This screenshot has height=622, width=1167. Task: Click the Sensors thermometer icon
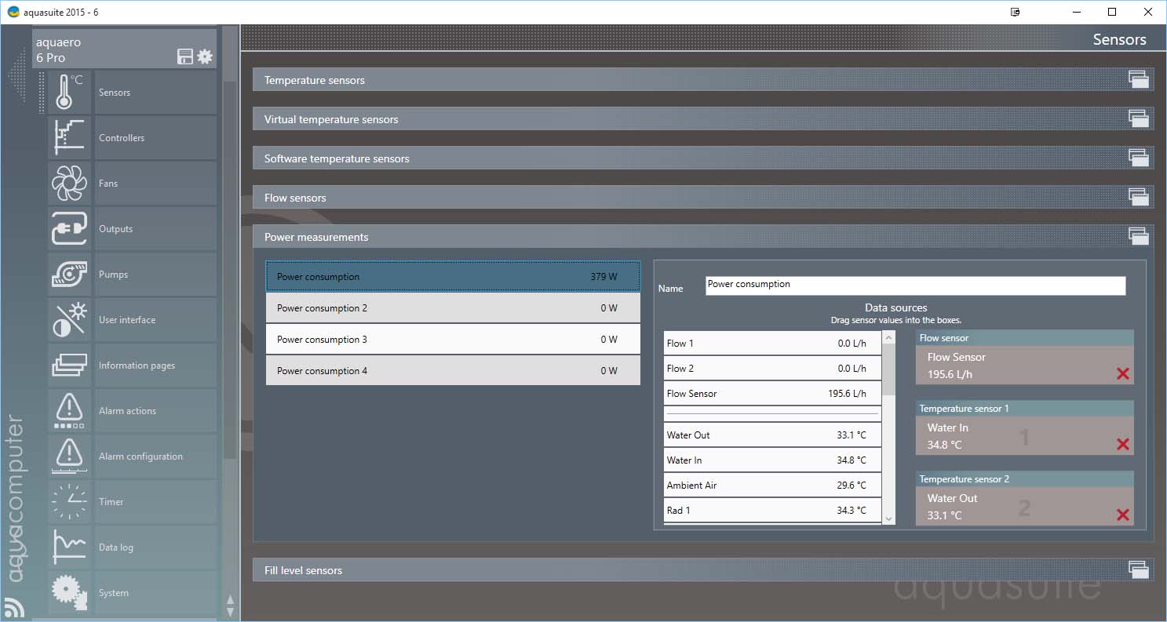point(69,93)
